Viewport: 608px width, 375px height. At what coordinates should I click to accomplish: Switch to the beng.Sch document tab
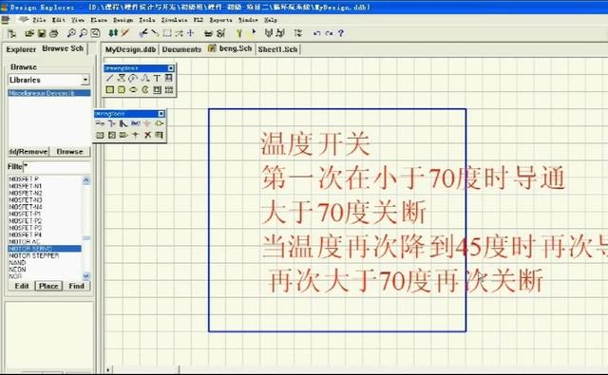pos(231,48)
